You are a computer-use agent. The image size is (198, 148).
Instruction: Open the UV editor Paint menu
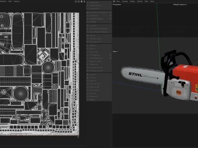pos(10,1)
